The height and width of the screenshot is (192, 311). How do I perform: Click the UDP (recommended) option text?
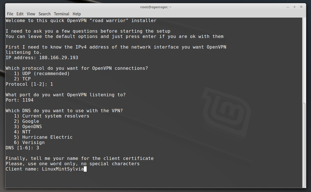(x=46, y=74)
